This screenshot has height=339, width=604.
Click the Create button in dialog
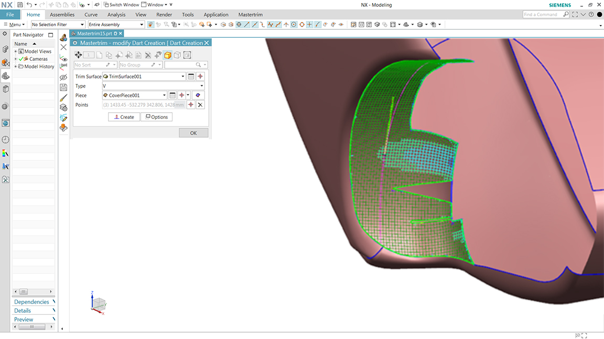(x=124, y=117)
